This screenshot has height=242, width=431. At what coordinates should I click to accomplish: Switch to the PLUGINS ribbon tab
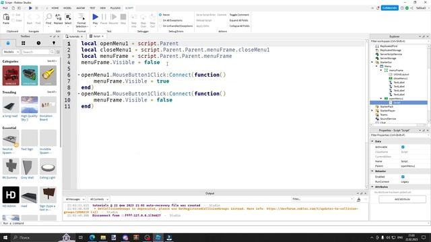coord(115,8)
